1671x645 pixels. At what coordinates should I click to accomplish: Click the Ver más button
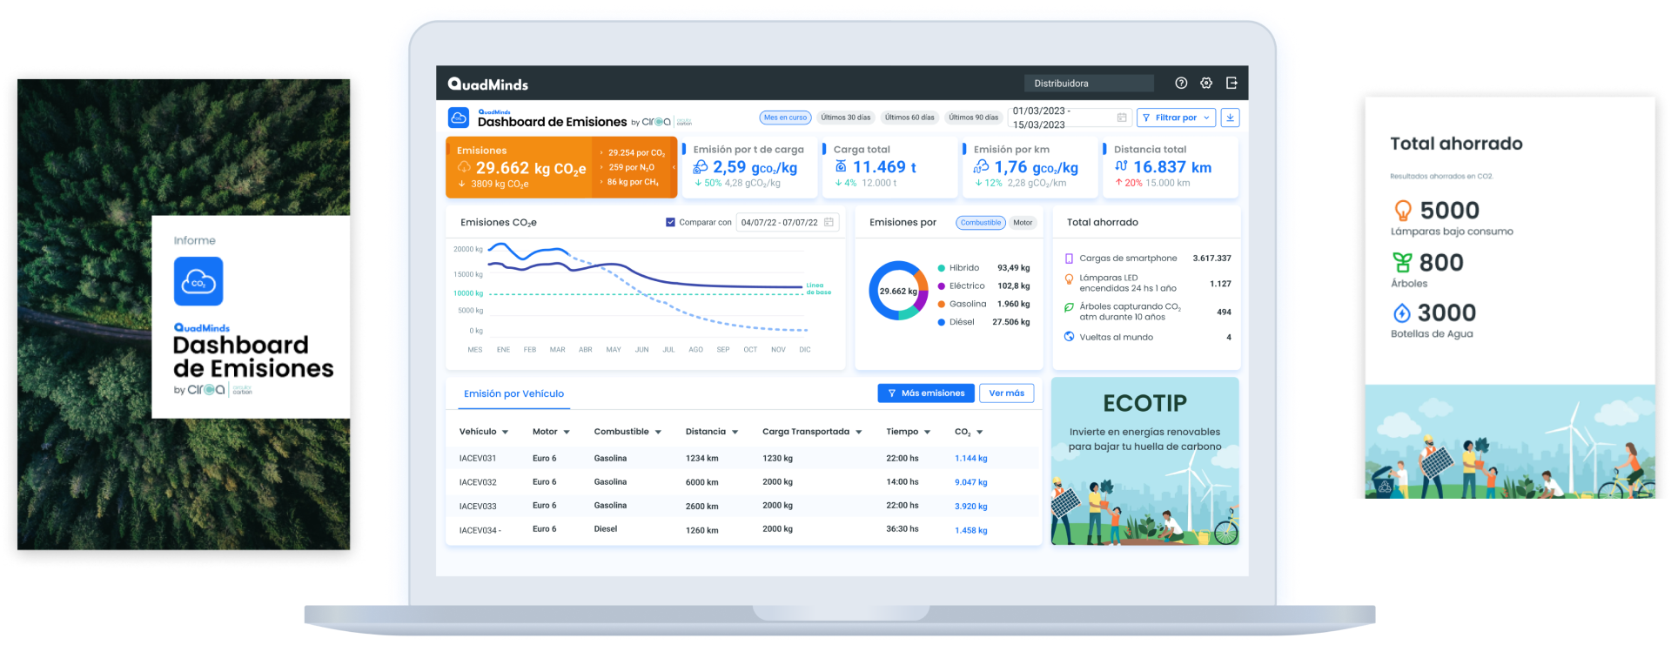(1006, 393)
